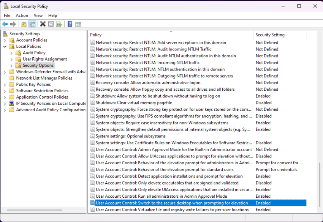323x222 pixels.
Task: Click the Back navigation arrow
Action: coord(5,24)
